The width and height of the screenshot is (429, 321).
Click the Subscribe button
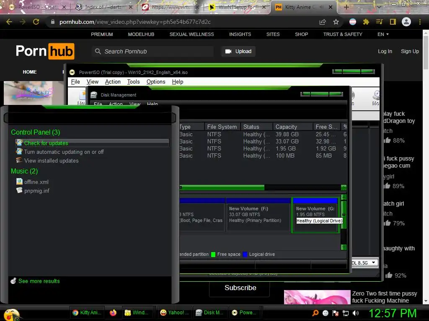point(239,288)
